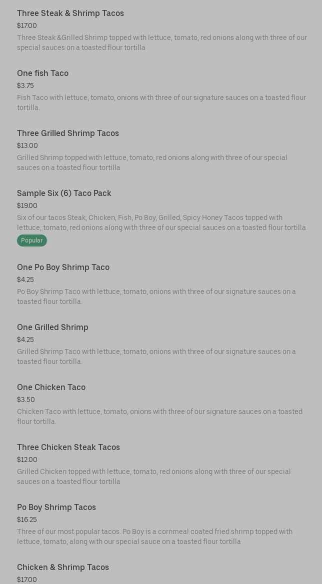Click the $13.00 price under Grilled Shrimp Tacos
Image resolution: width=322 pixels, height=584 pixels.
tap(27, 146)
